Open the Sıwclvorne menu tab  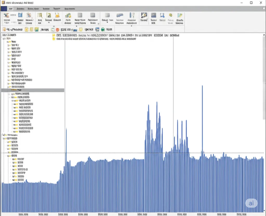click(x=70, y=9)
